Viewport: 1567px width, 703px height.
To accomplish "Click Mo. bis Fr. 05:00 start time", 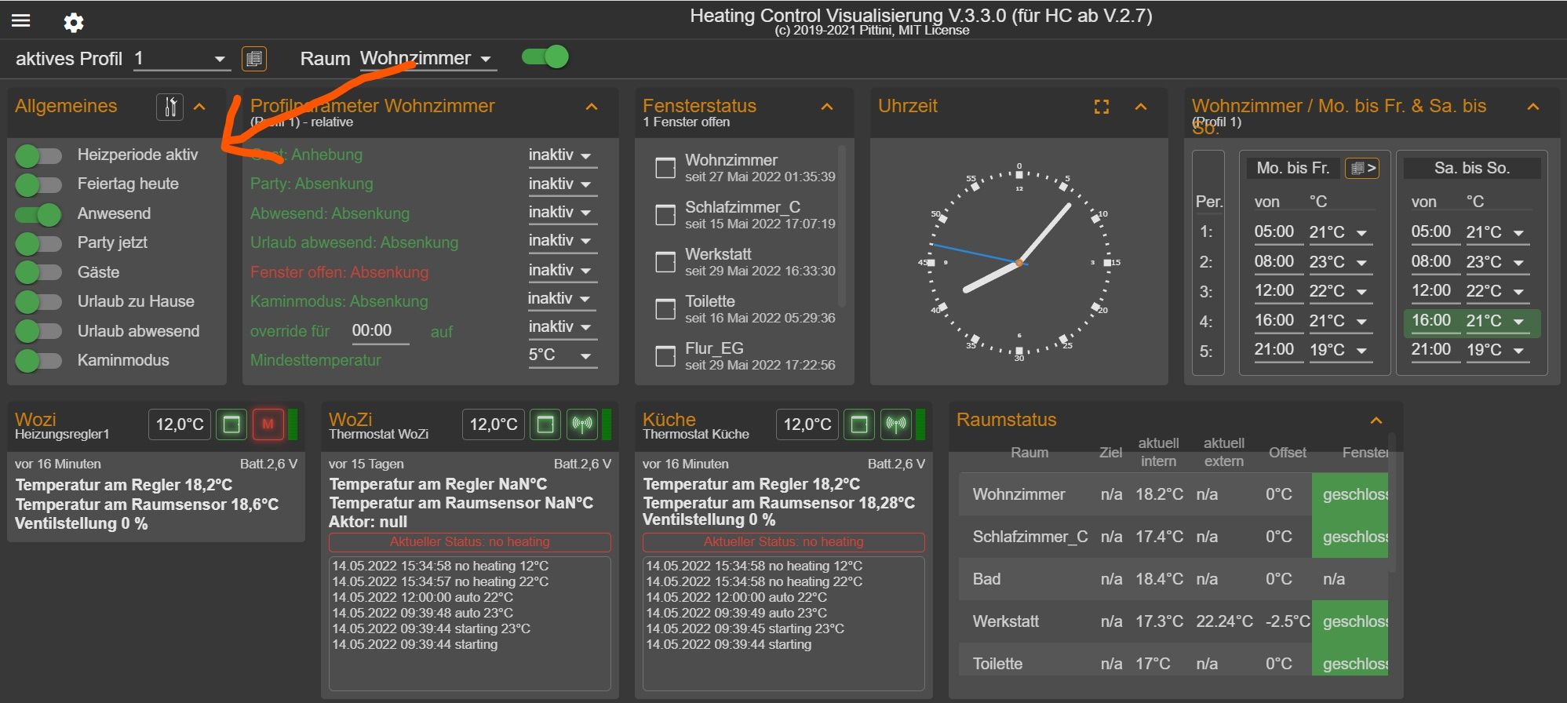I will [x=1278, y=232].
